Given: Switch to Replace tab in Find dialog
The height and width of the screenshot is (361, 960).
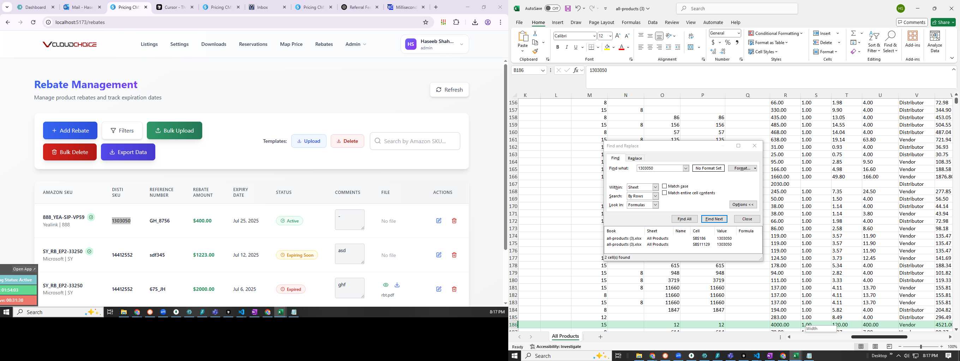Looking at the screenshot, I should point(635,158).
